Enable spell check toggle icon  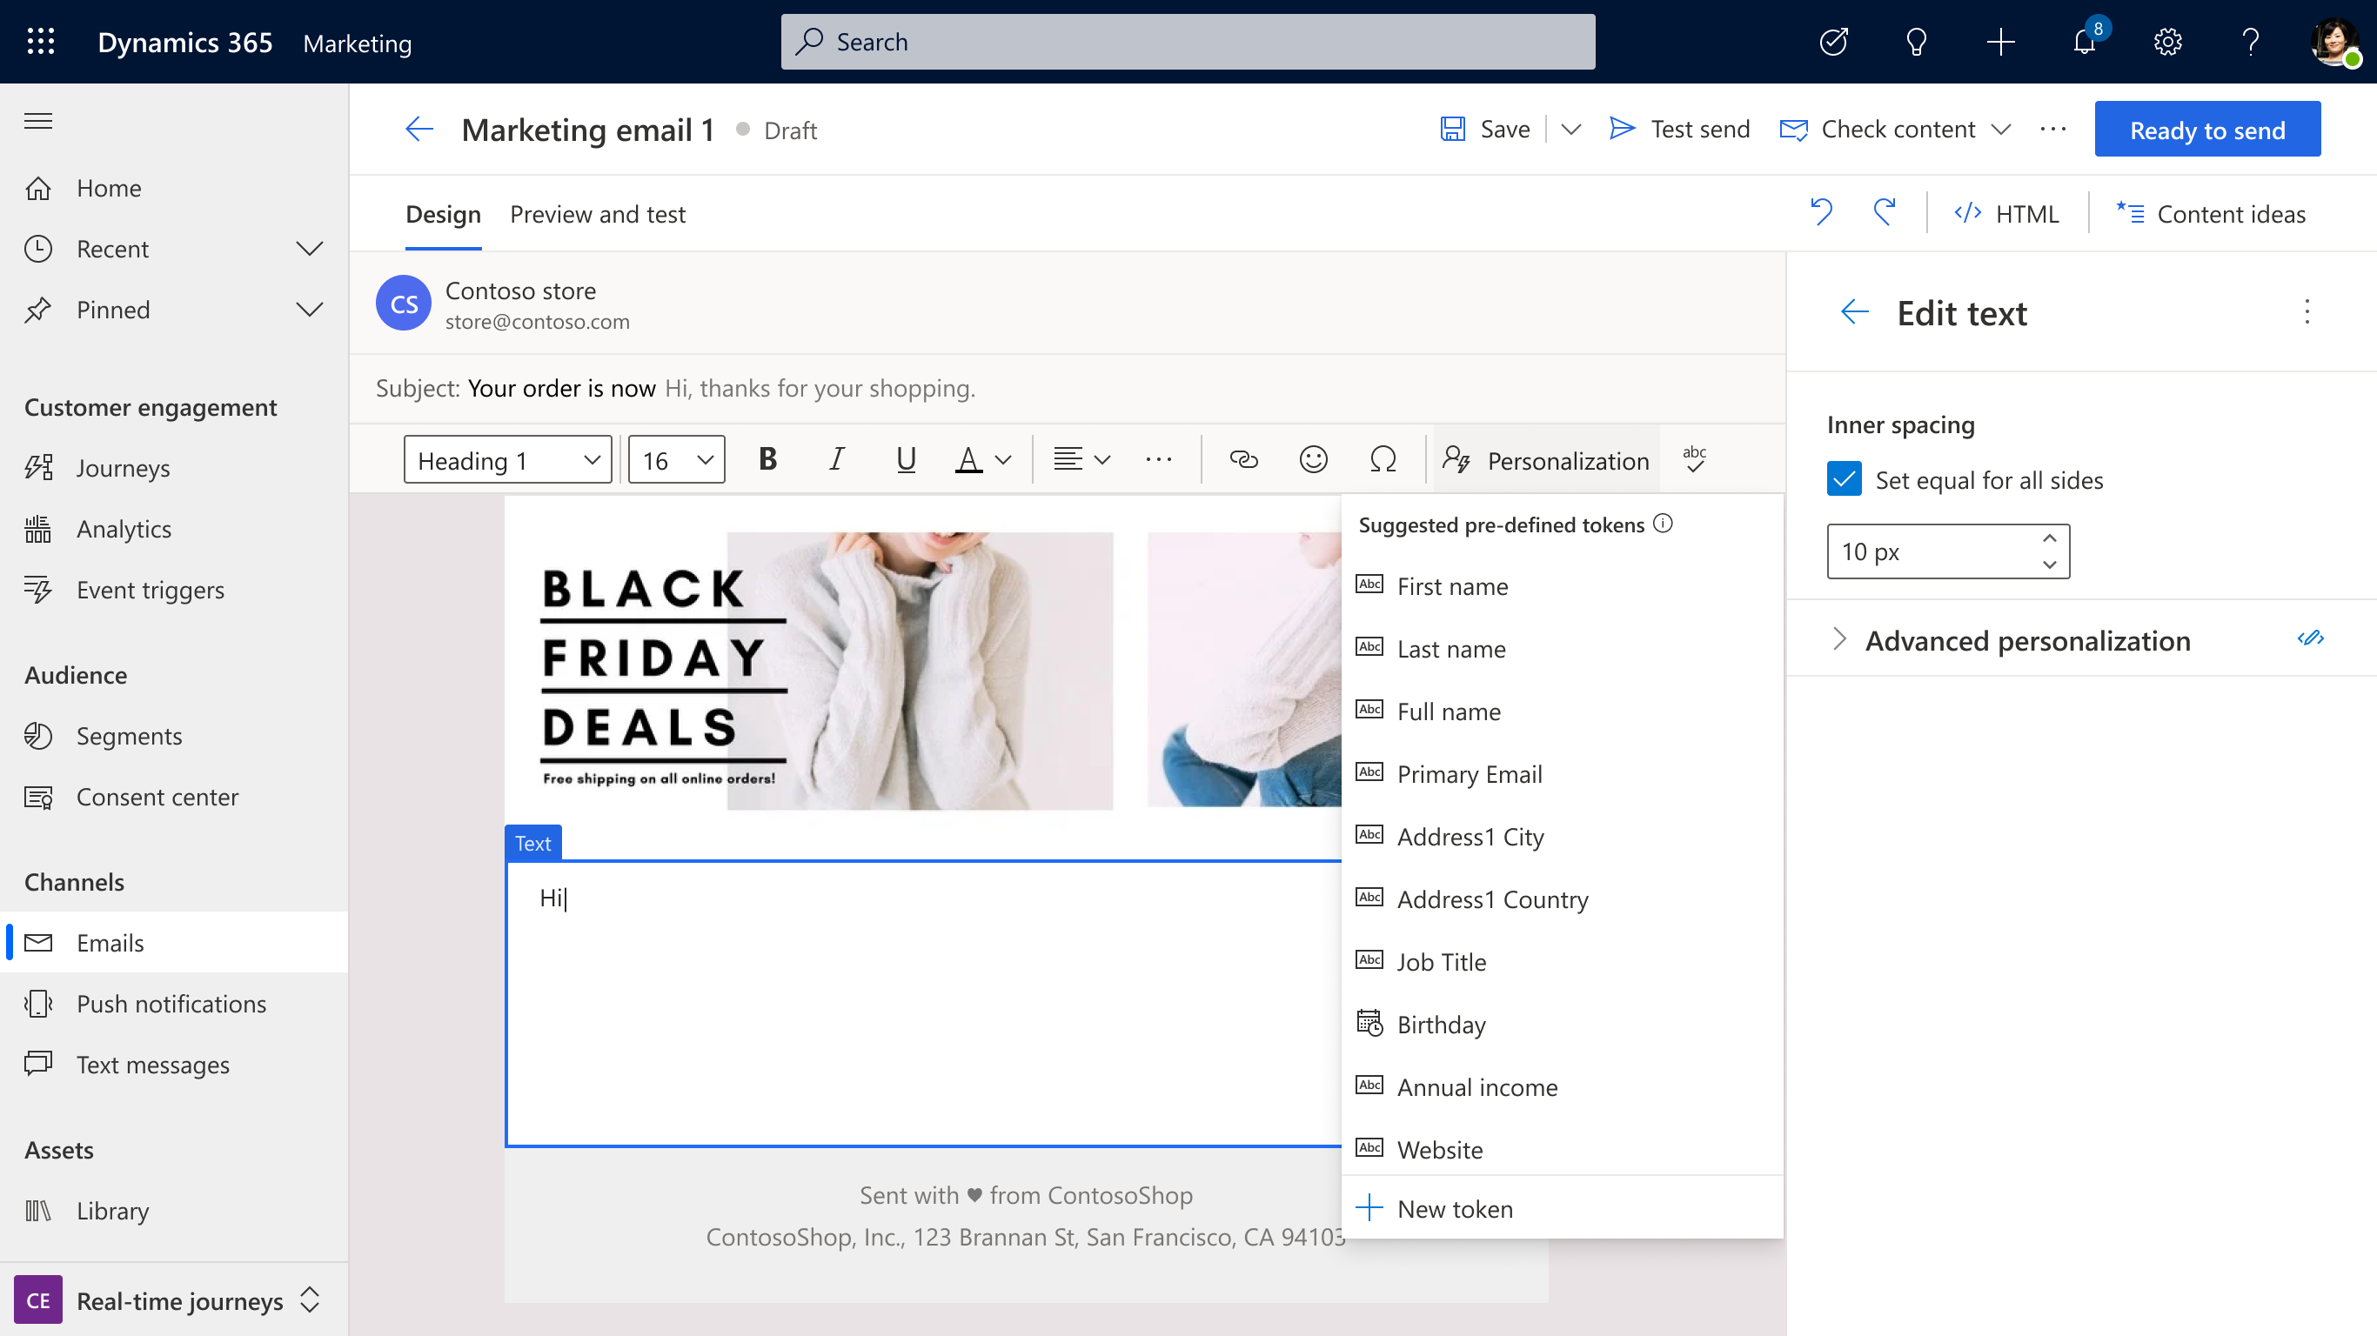click(x=1697, y=458)
